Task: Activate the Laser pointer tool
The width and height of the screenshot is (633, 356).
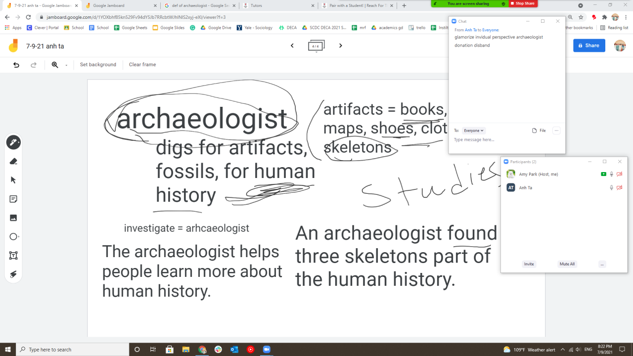Action: click(x=13, y=274)
